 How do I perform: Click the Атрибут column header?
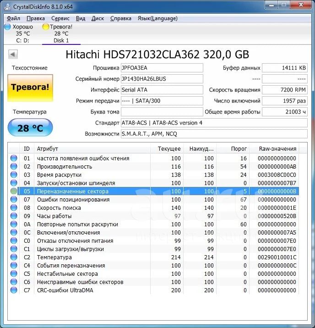[x=92, y=149]
